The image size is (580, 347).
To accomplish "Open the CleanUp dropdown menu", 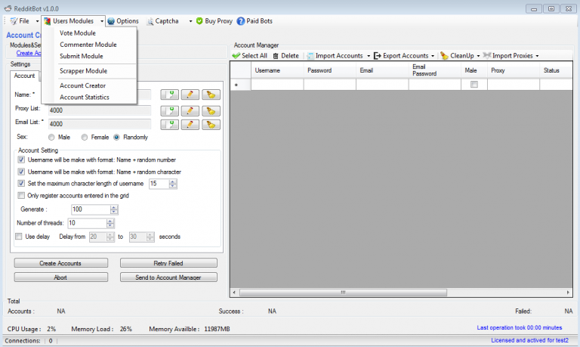I will pos(479,56).
